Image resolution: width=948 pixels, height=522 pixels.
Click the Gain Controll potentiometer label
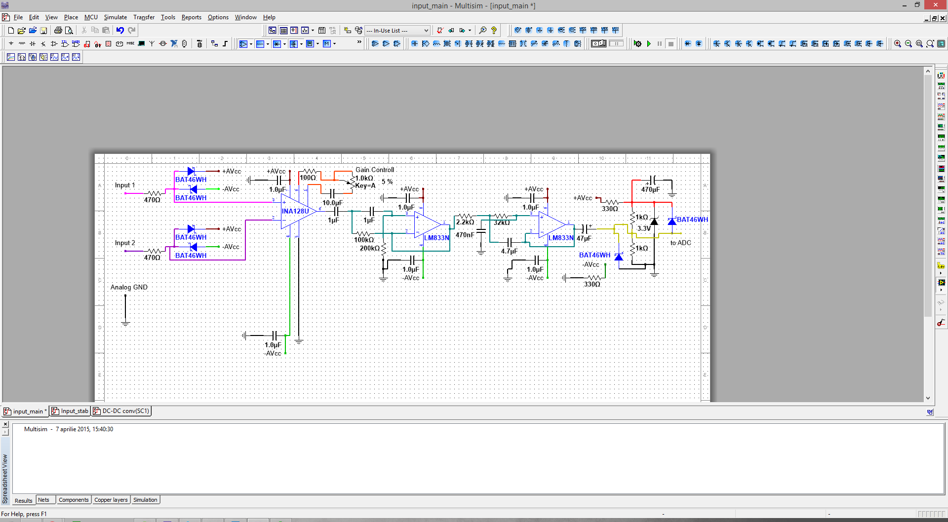[x=375, y=170]
